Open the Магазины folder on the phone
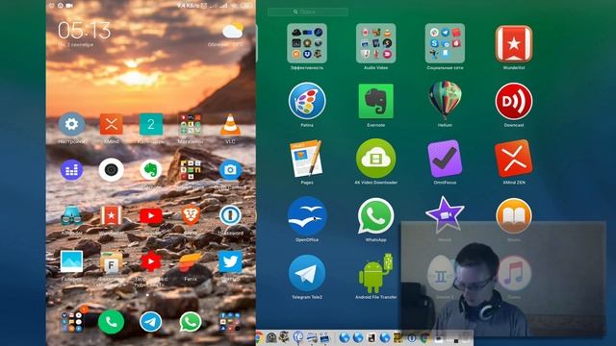The image size is (616, 346). click(191, 124)
